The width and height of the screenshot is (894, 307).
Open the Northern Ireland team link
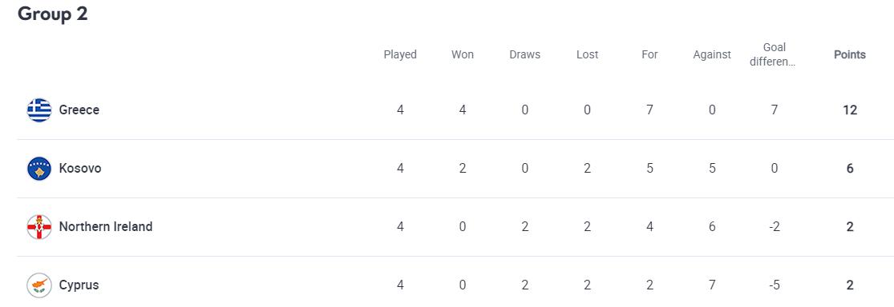[x=106, y=227]
